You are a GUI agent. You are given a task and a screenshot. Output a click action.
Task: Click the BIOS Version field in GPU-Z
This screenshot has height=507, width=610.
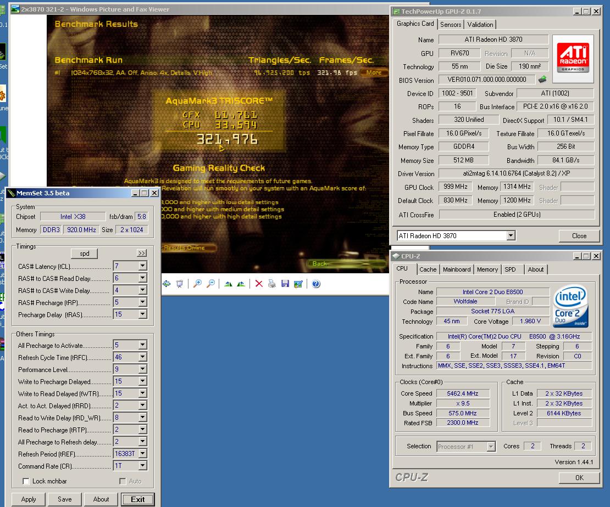click(x=487, y=80)
